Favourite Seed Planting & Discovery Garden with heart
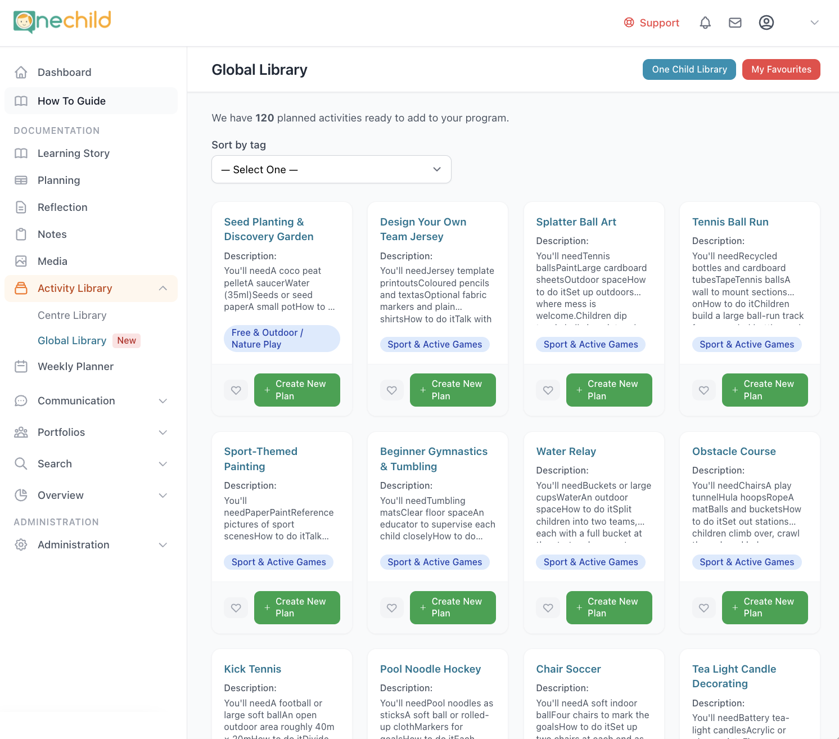Screen dimensions: 839x739 click(x=236, y=390)
